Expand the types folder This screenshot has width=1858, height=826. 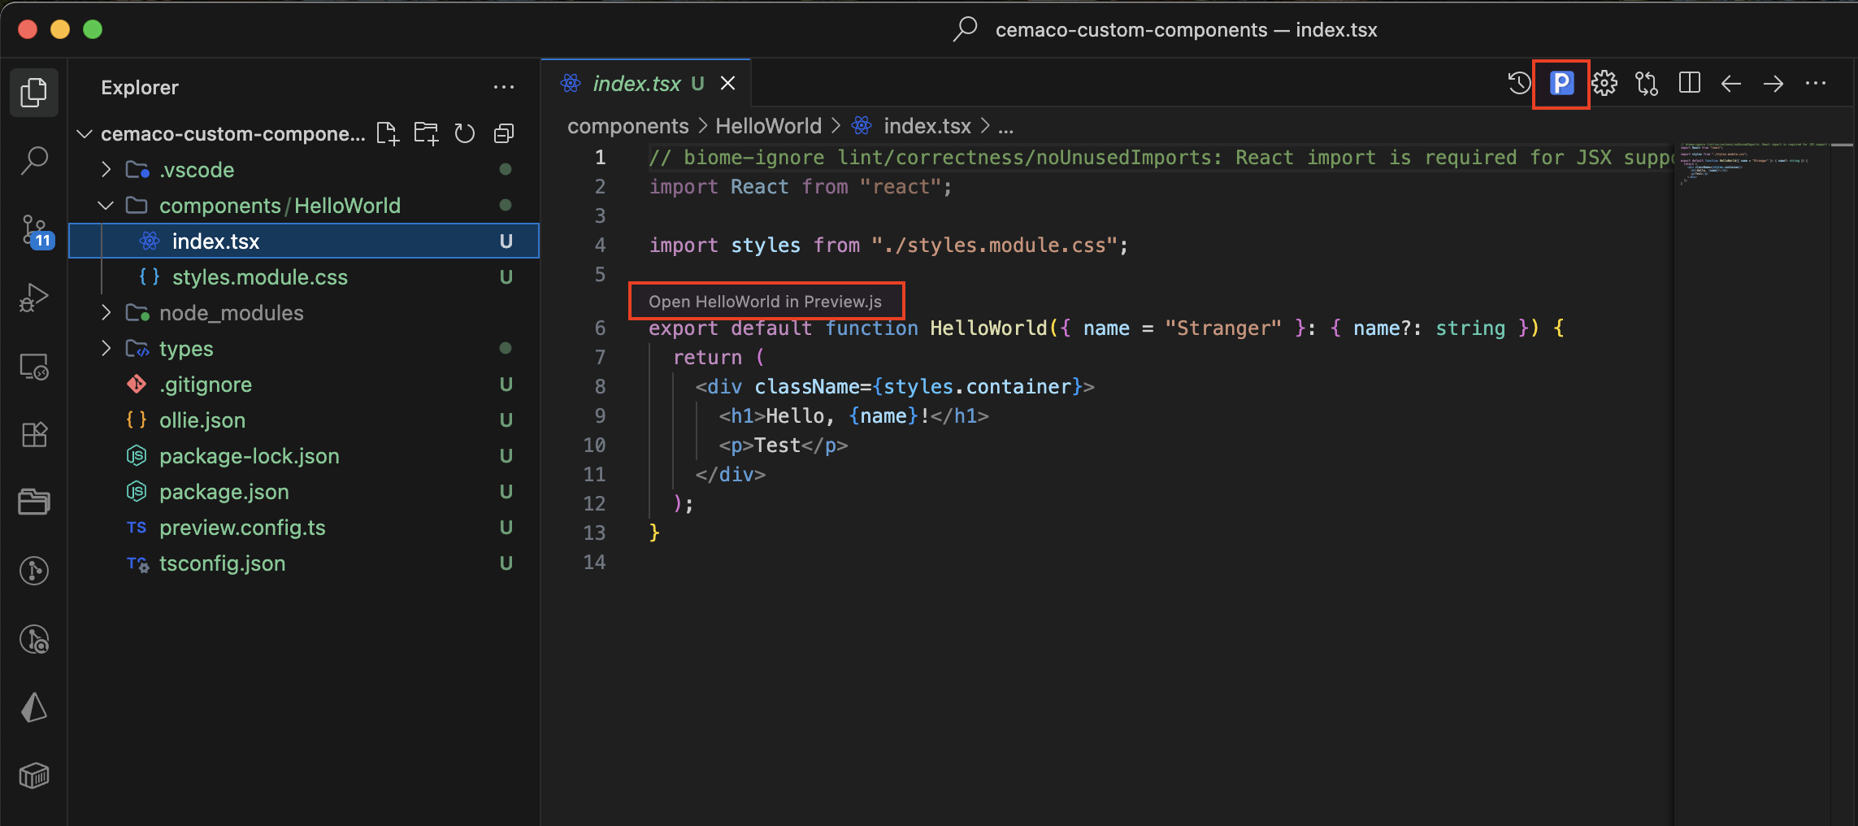[x=106, y=348]
